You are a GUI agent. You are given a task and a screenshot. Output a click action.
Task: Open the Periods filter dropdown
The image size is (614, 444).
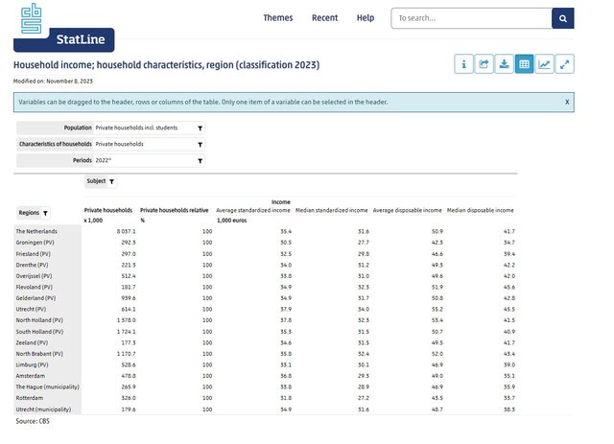[x=200, y=161]
